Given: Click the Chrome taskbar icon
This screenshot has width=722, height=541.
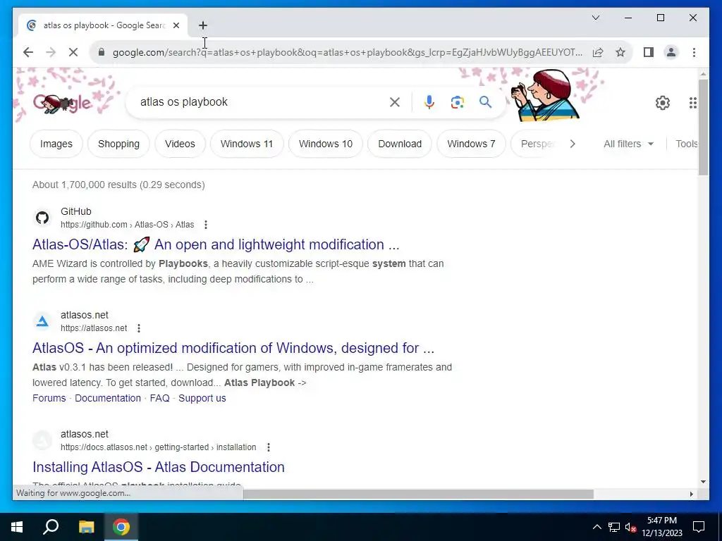Looking at the screenshot, I should click(121, 527).
